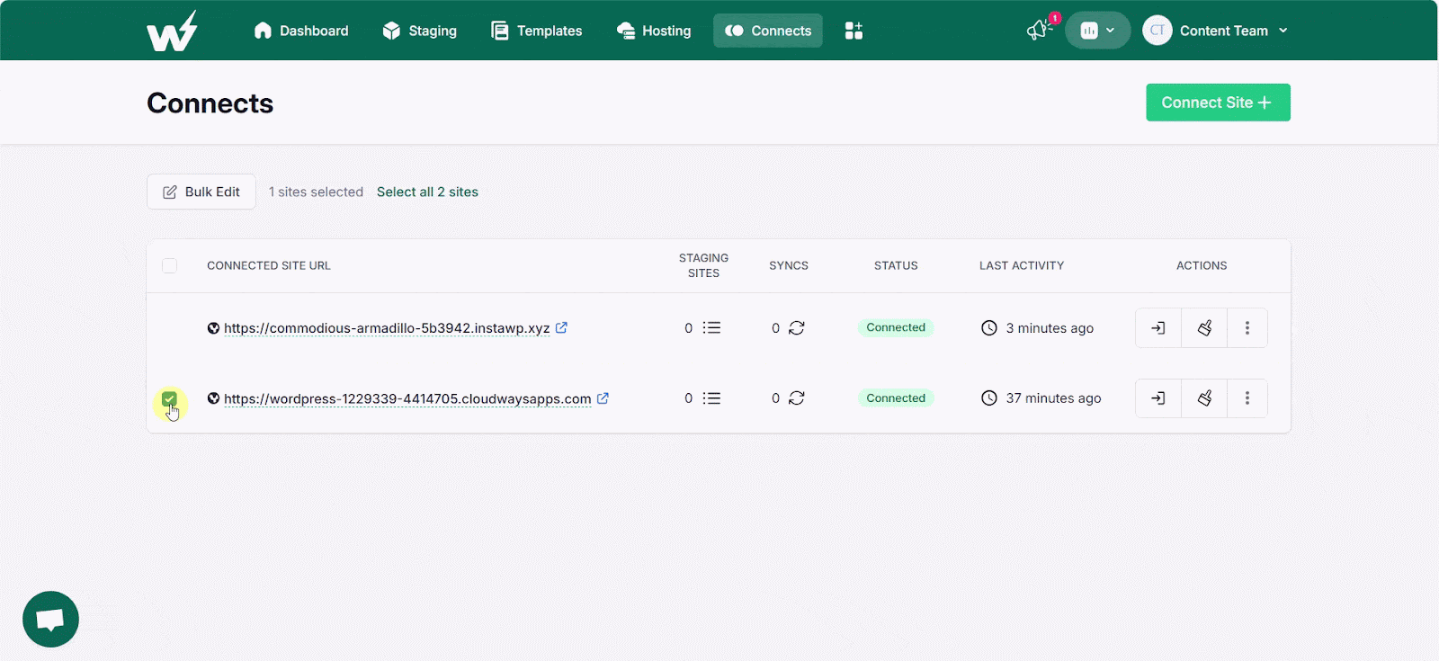Click sync icon for commodious-armadillo row
Screen dimensions: 1439x661
[x=797, y=328]
